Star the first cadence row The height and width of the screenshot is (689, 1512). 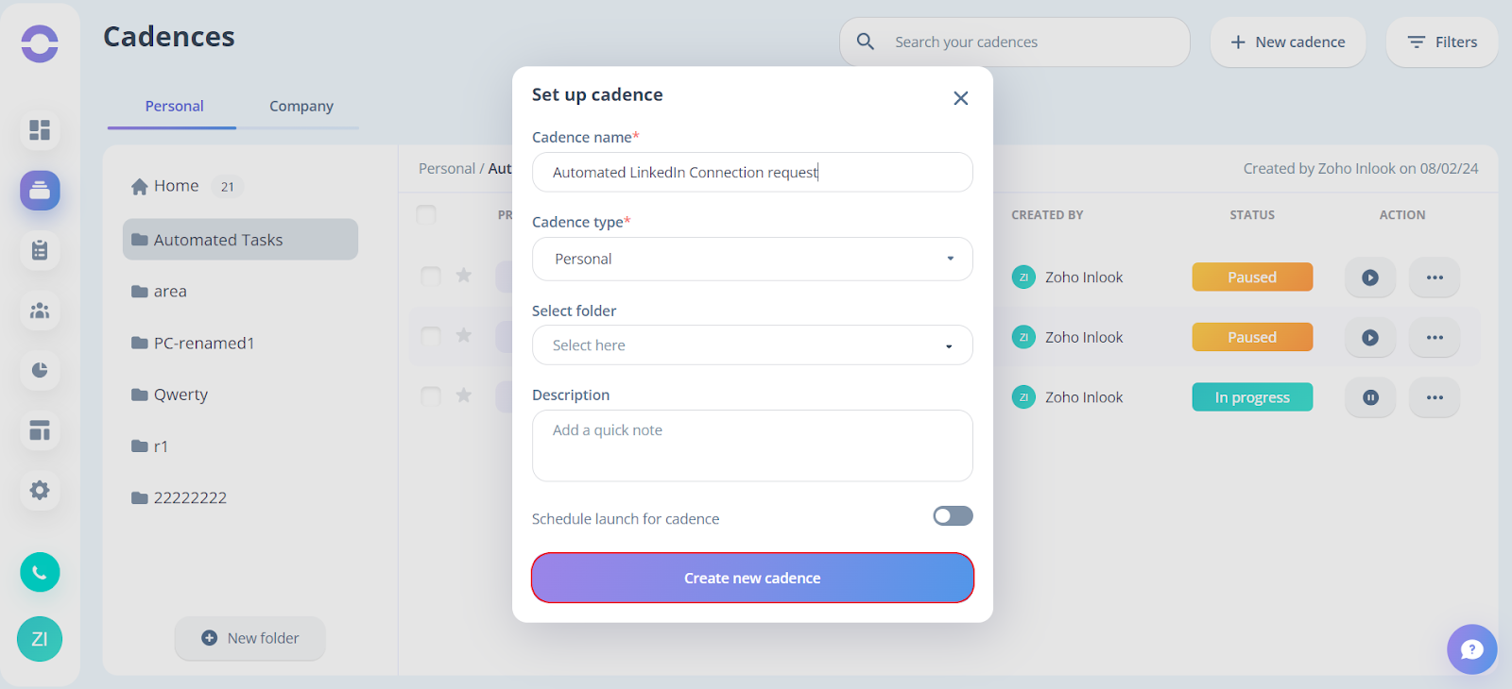463,275
